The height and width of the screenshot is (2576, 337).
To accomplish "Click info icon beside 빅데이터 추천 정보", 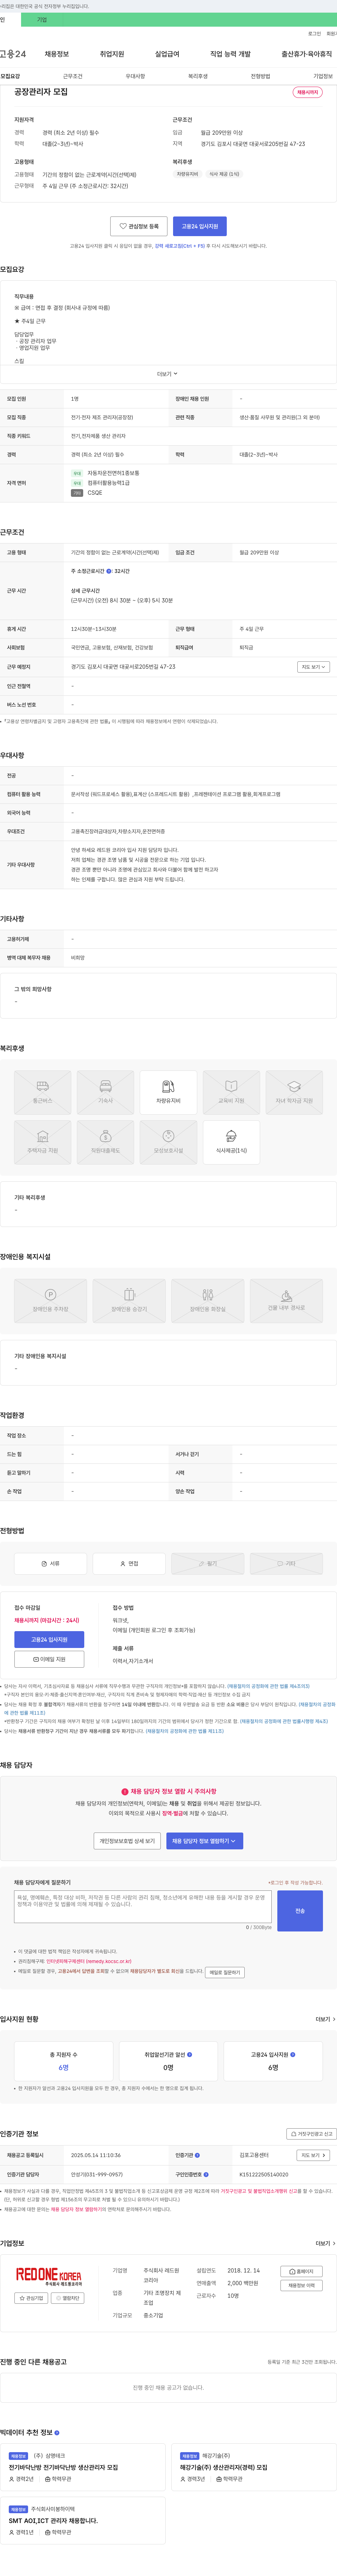I will point(57,2432).
